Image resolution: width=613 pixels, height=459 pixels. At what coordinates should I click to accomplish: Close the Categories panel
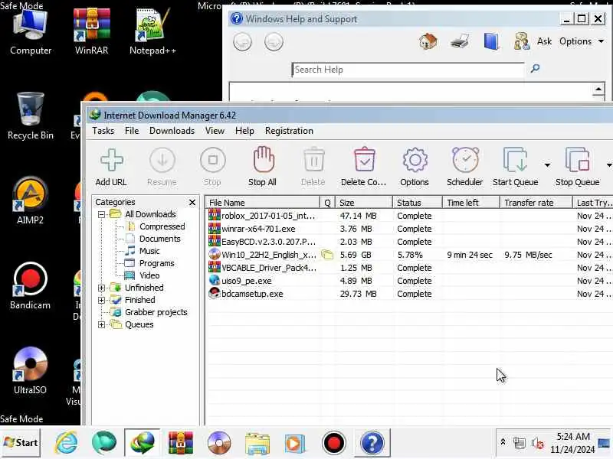tap(192, 202)
